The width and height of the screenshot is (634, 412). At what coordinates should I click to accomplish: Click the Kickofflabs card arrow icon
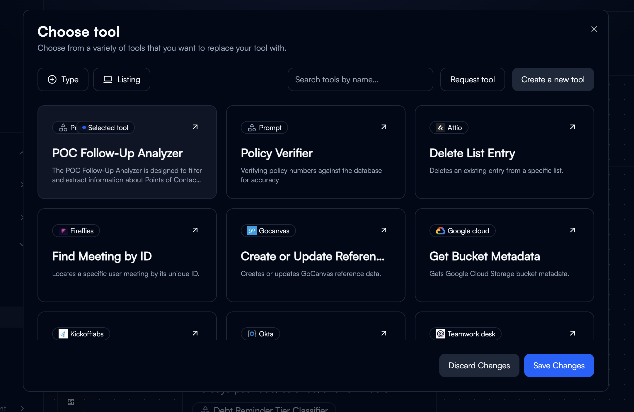click(x=195, y=333)
